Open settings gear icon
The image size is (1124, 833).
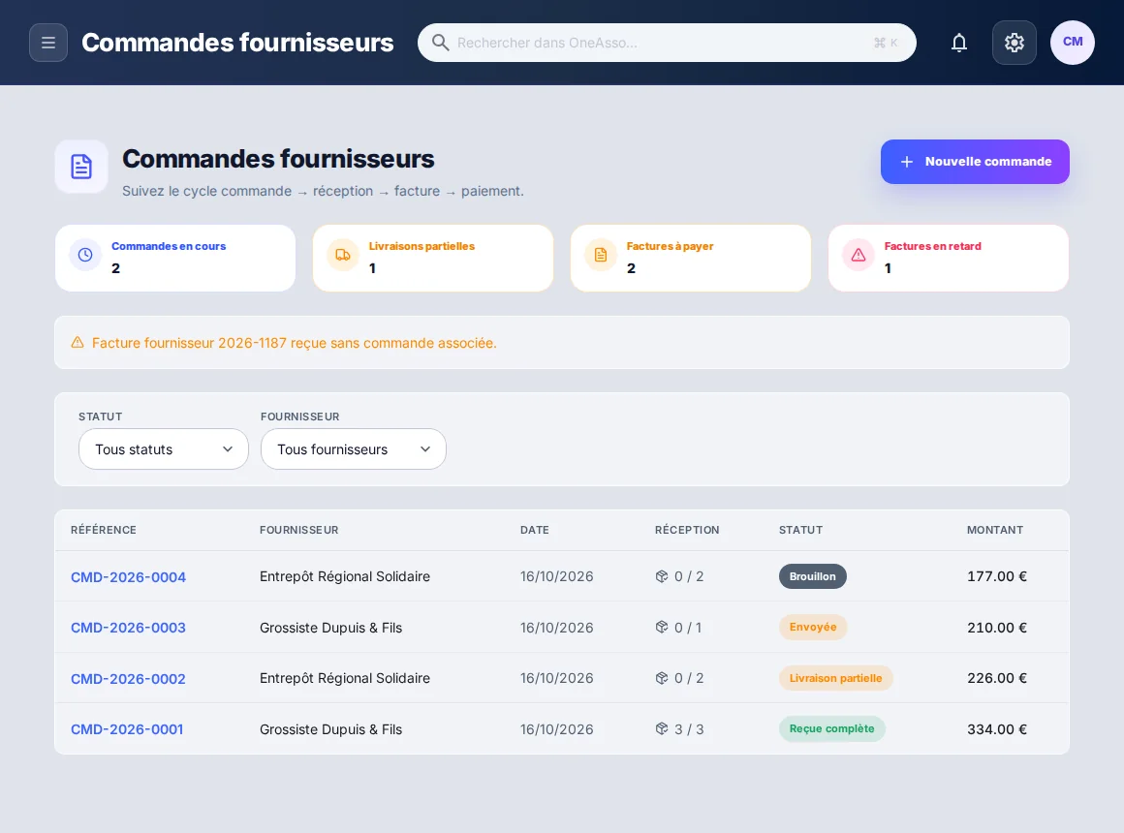(1014, 43)
